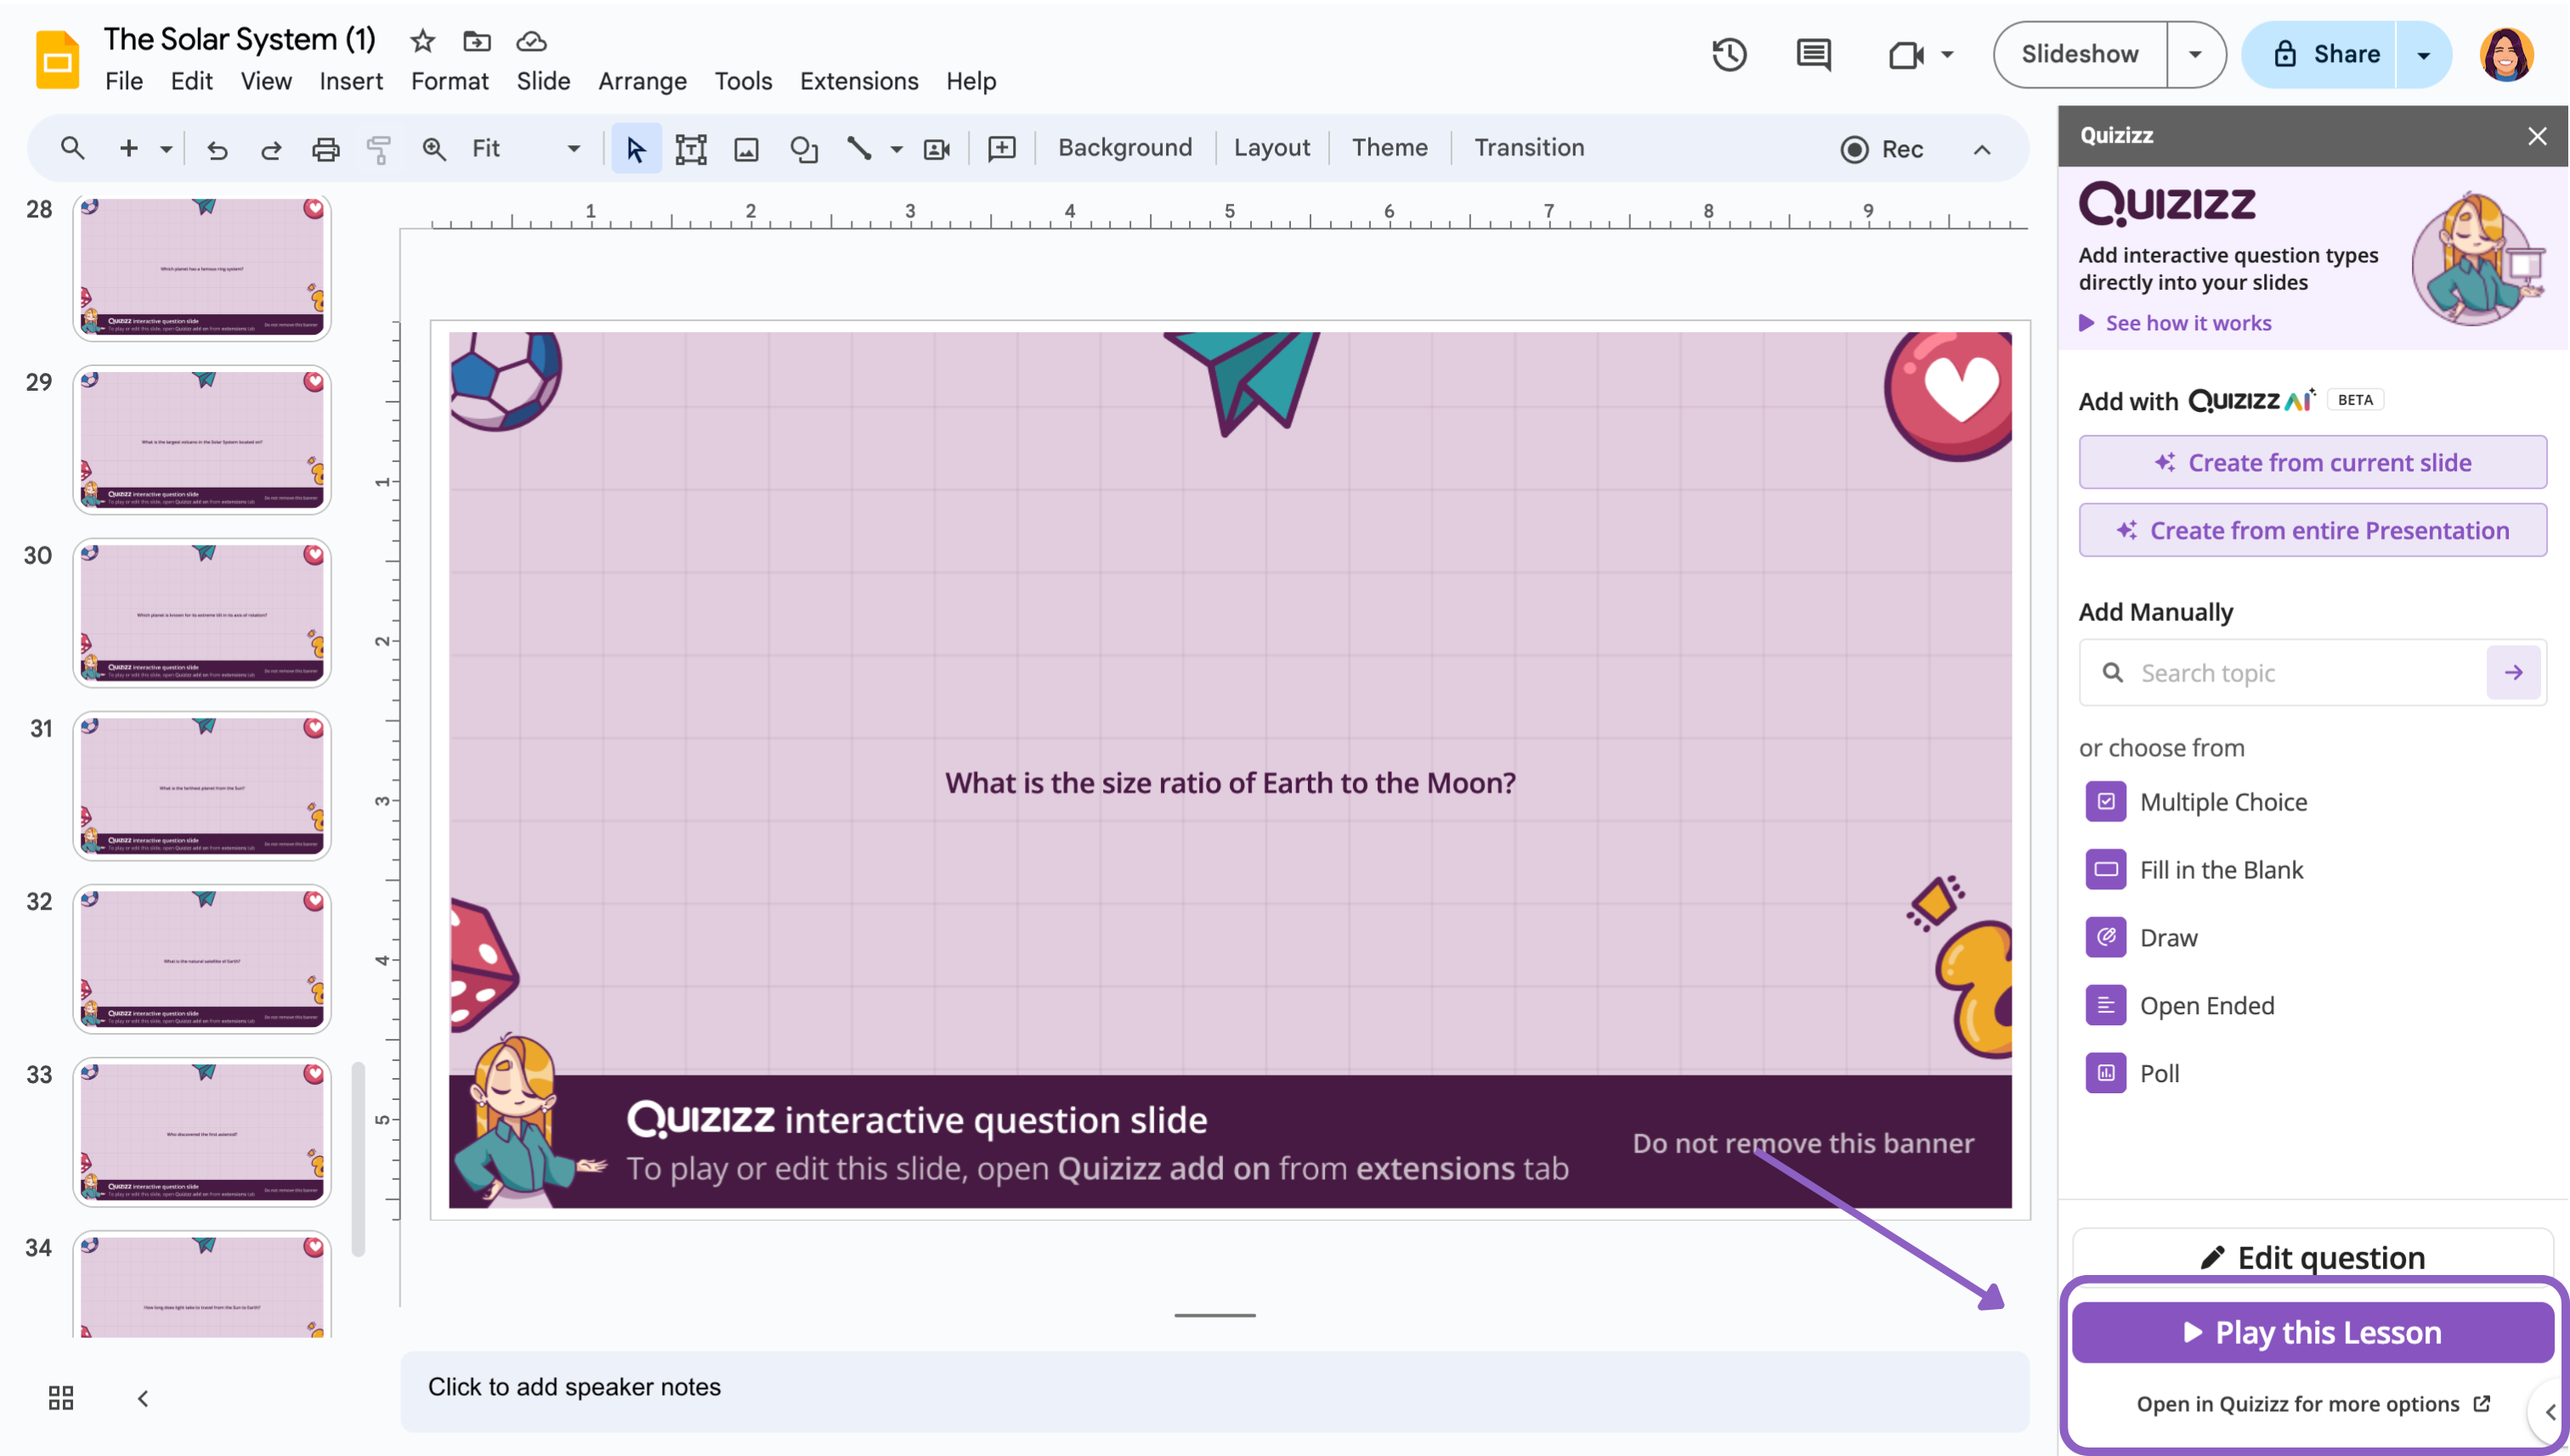Click the insert video icon

937,149
